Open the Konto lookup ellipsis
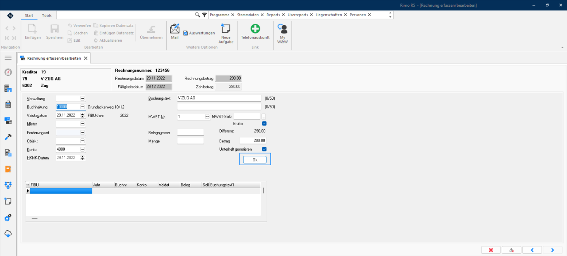The width and height of the screenshot is (567, 256). point(82,149)
